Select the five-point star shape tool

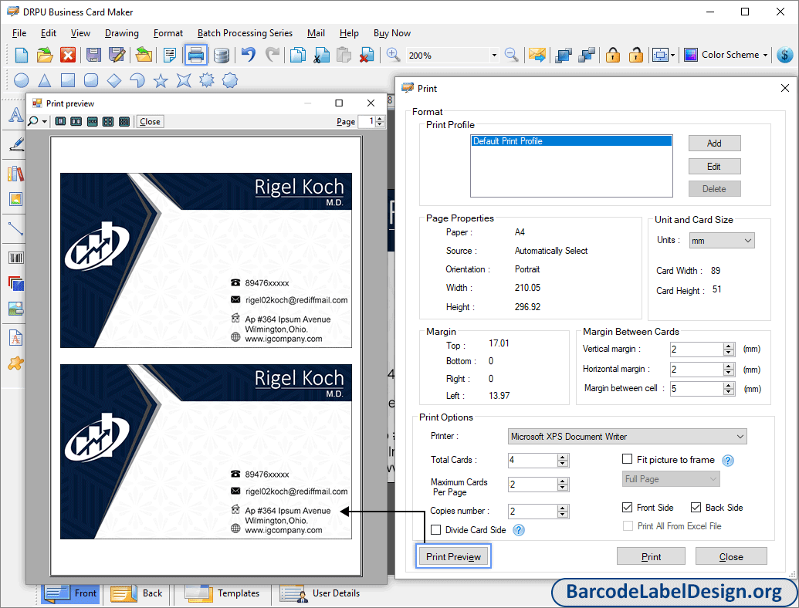[161, 80]
